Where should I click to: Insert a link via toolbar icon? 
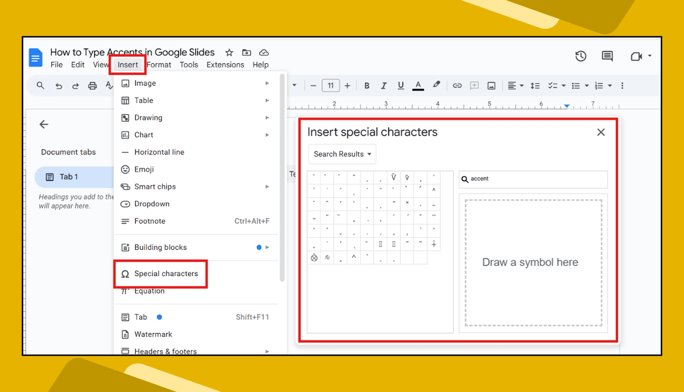click(457, 85)
